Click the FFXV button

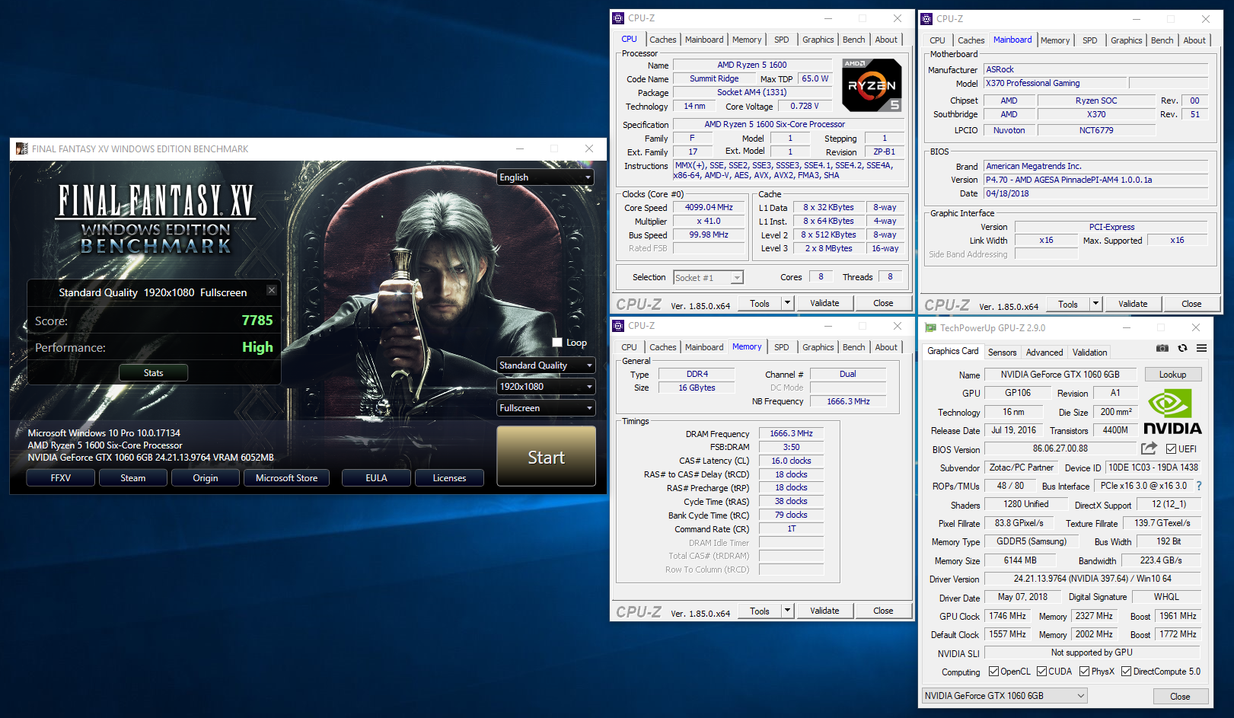pyautogui.click(x=61, y=478)
